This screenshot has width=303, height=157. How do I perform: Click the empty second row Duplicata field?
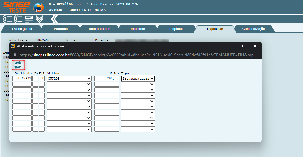tap(22, 84)
